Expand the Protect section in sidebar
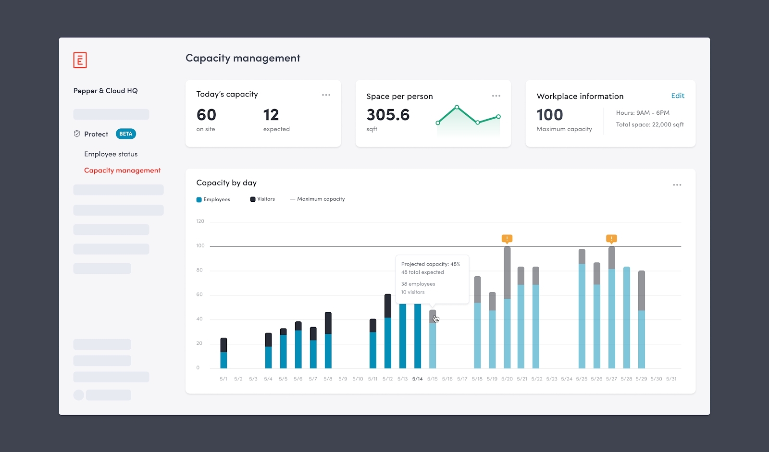769x452 pixels. click(x=96, y=134)
